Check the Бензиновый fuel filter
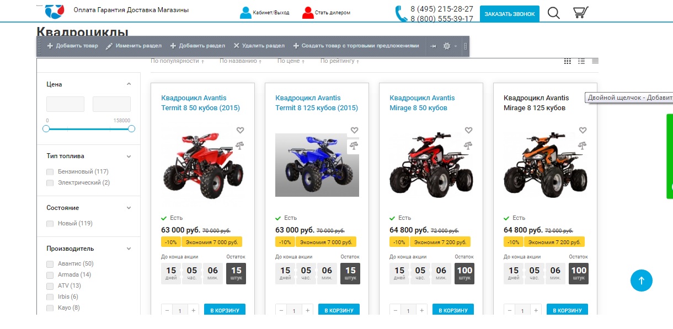The width and height of the screenshot is (673, 329). coord(50,172)
